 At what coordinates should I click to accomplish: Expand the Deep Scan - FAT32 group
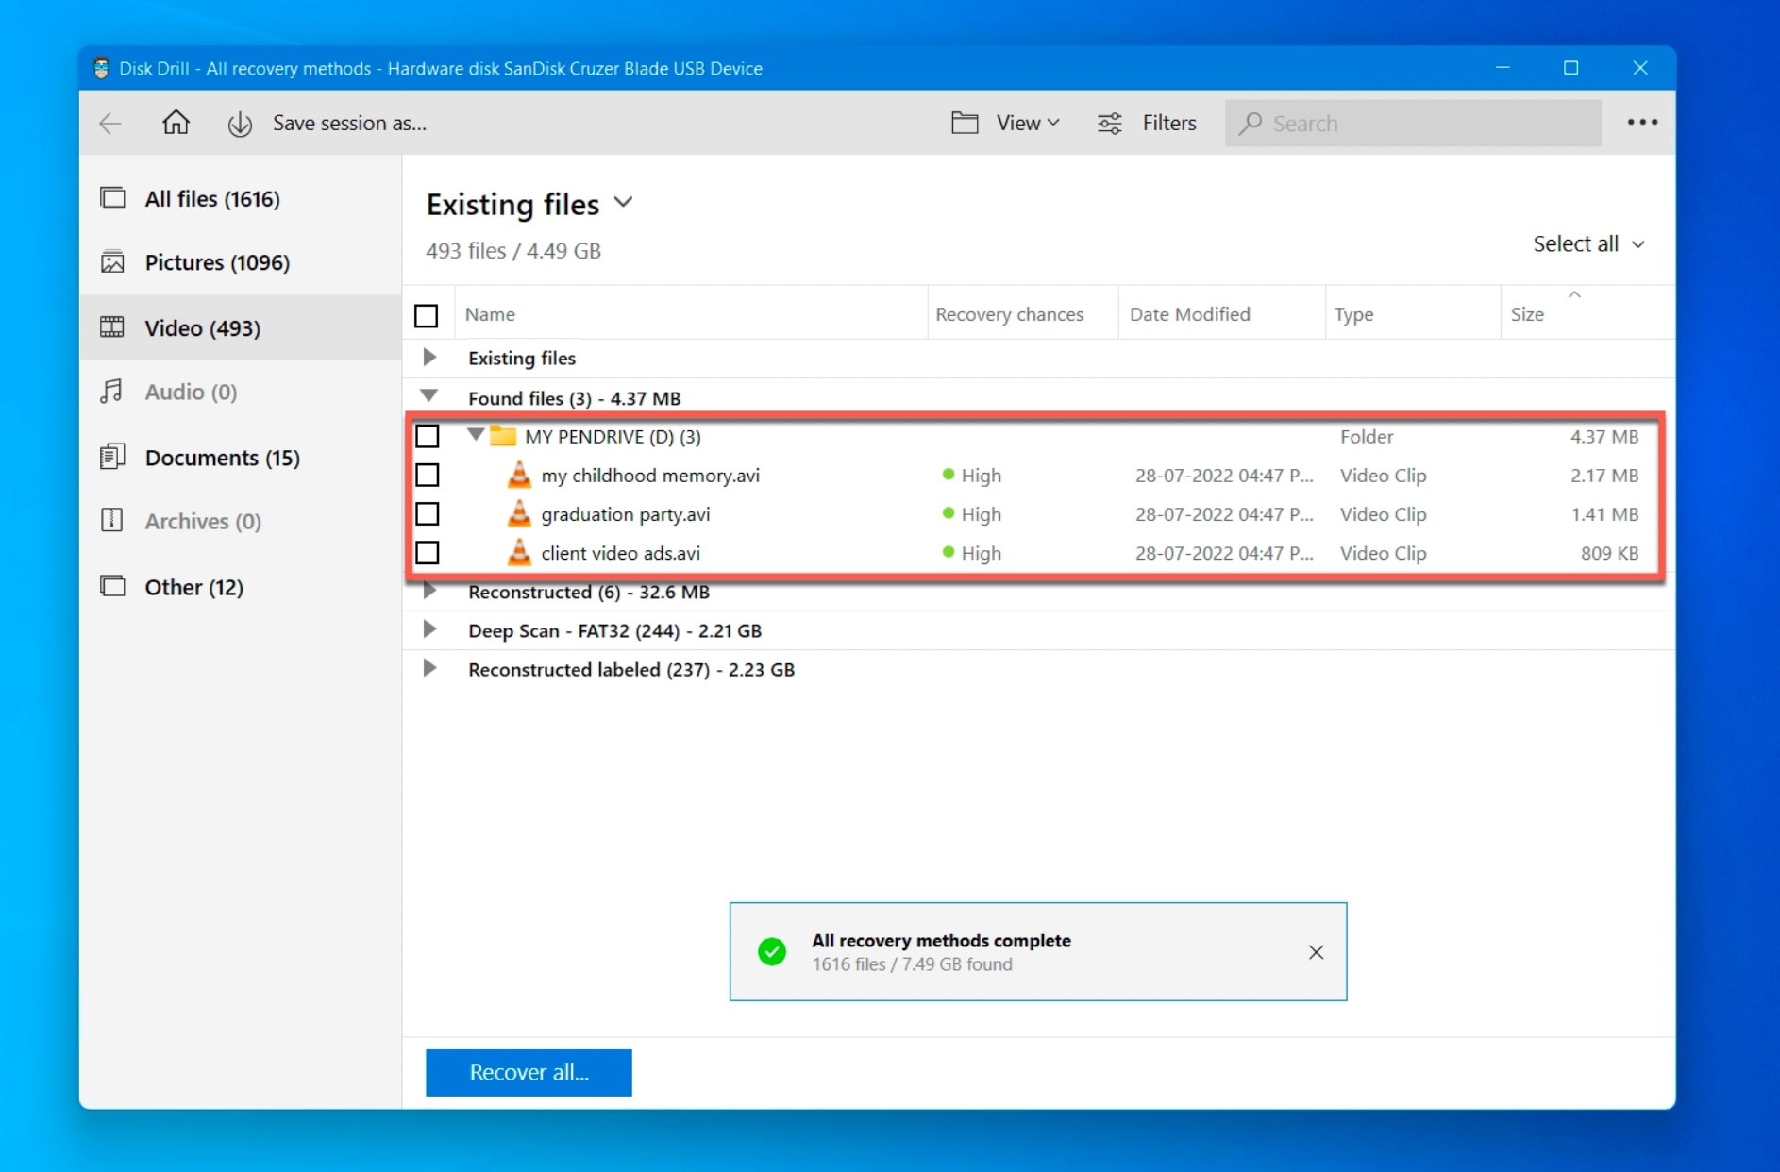(x=429, y=629)
